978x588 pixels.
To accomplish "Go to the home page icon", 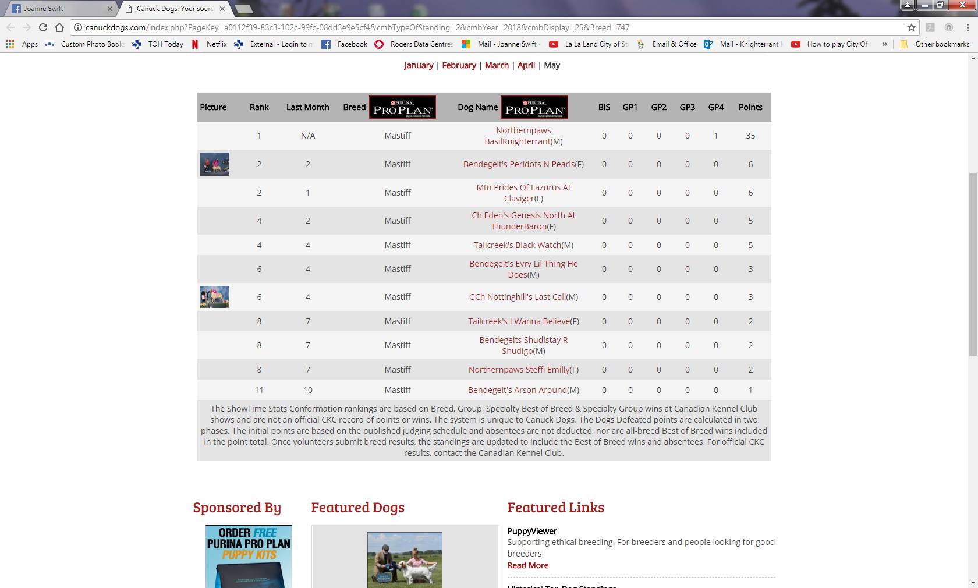I will [x=59, y=27].
